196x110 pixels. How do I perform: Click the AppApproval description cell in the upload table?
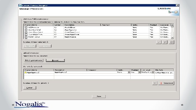tap(70, 72)
